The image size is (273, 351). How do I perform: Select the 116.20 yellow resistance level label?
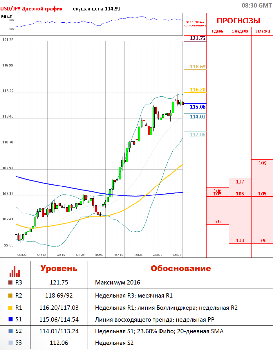pyautogui.click(x=198, y=90)
